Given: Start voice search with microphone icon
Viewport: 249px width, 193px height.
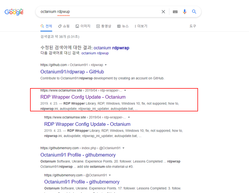Looking at the screenshot, I should pos(184,12).
